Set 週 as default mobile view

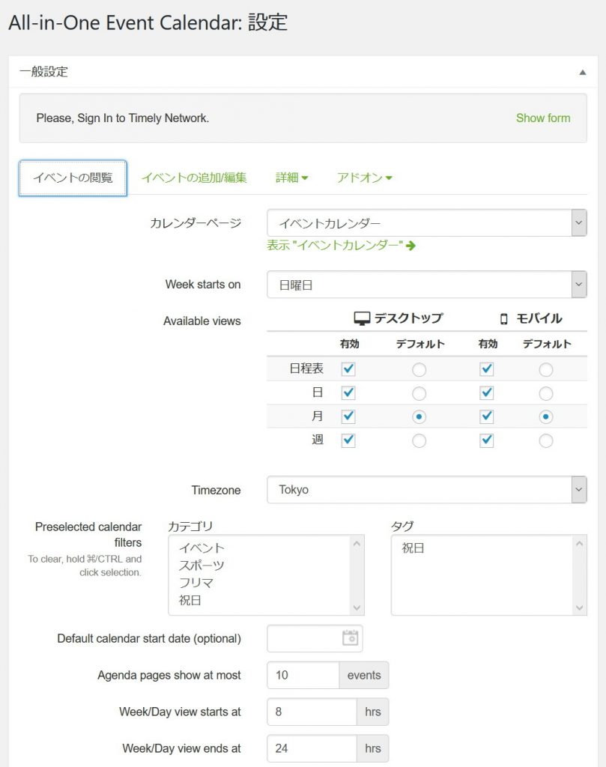click(x=546, y=440)
